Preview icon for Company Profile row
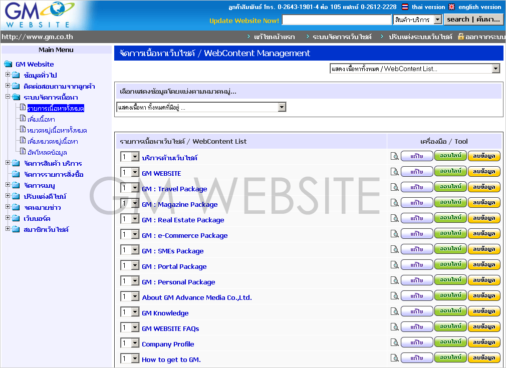The image size is (506, 368). (394, 342)
